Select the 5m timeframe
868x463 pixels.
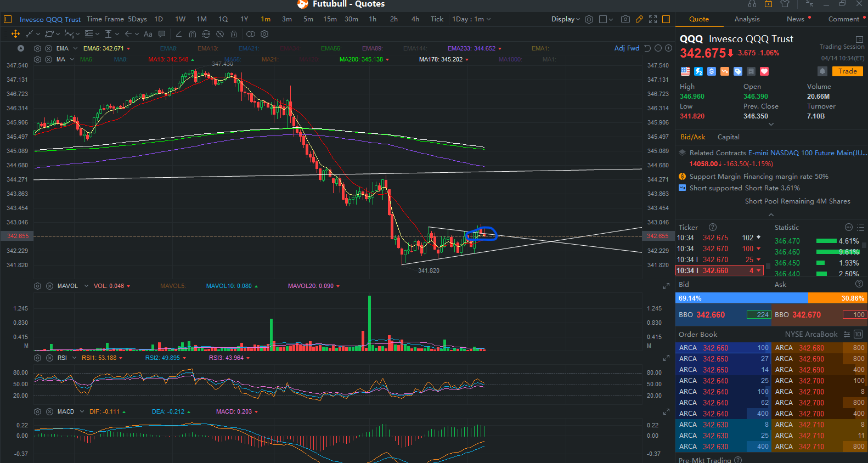click(308, 19)
